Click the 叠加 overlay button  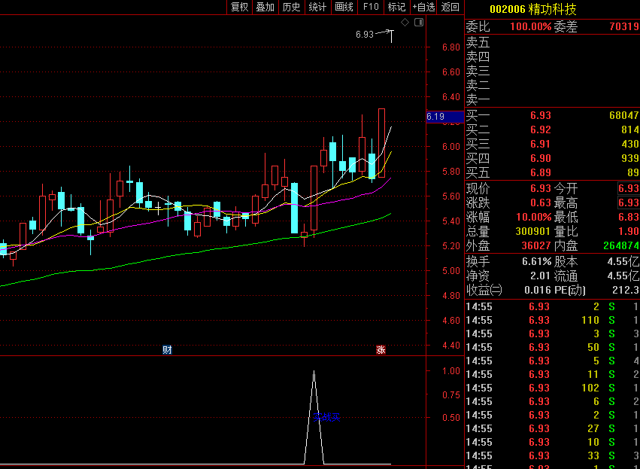[x=265, y=7]
